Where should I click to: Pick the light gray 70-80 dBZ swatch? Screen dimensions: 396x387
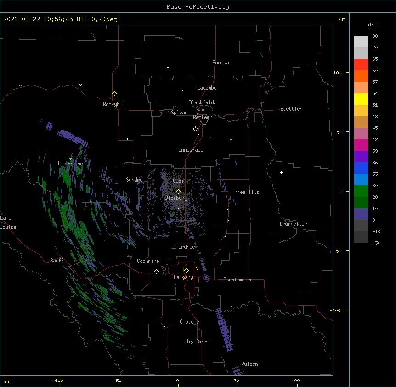click(x=361, y=42)
